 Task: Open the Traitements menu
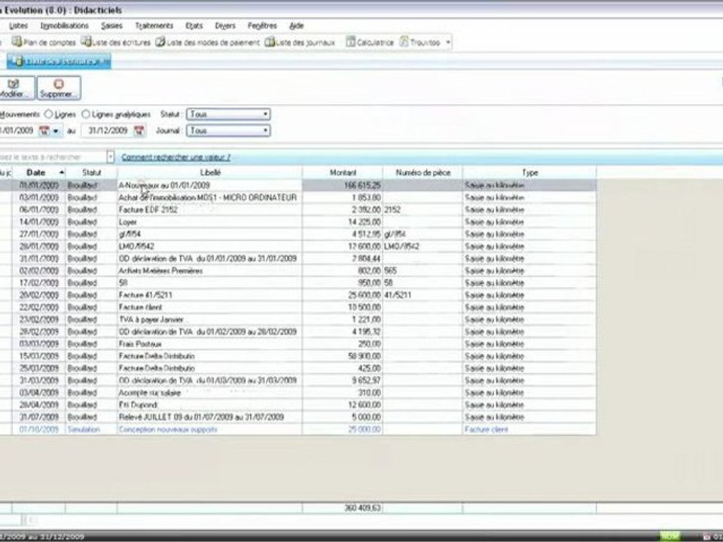tap(154, 26)
